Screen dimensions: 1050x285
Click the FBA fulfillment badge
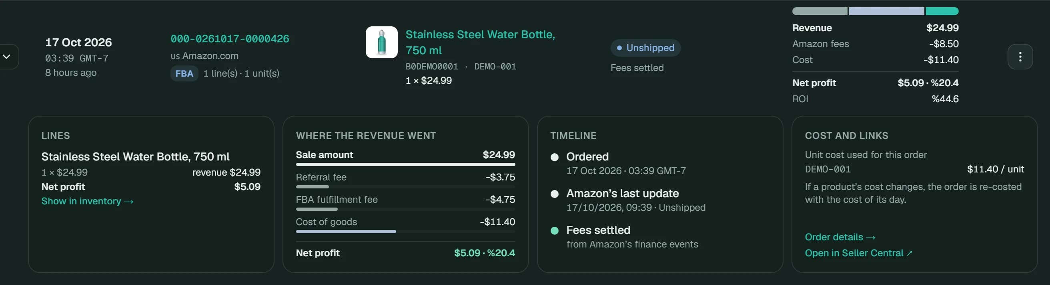(x=184, y=73)
